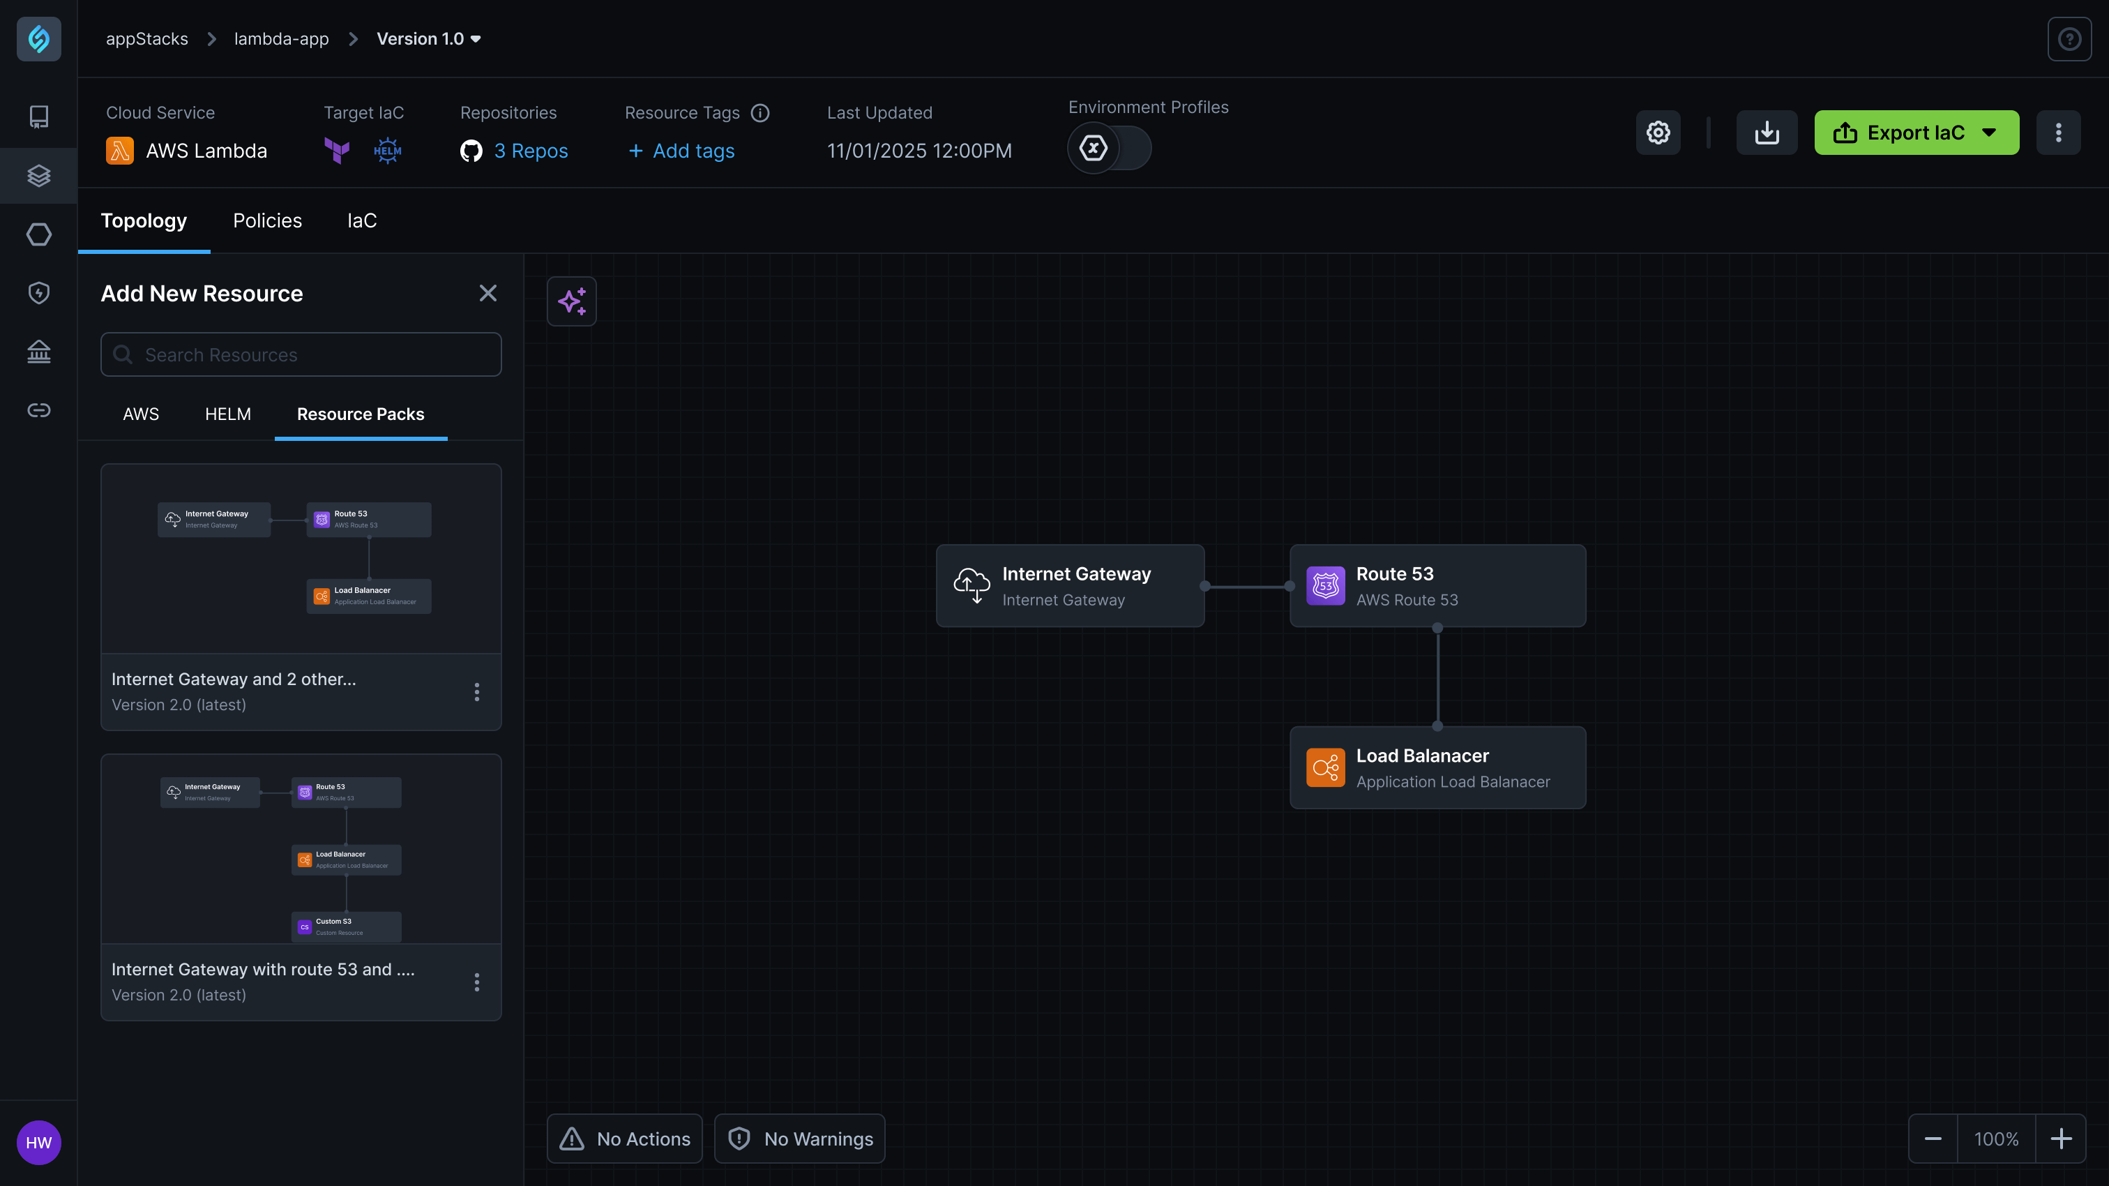Open the catalog book icon in sidebar
Screen dimensions: 2109x1186
[x=38, y=117]
